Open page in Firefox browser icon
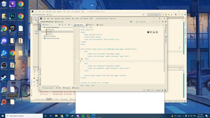Screen dimensions: 210x118 point(154,32)
